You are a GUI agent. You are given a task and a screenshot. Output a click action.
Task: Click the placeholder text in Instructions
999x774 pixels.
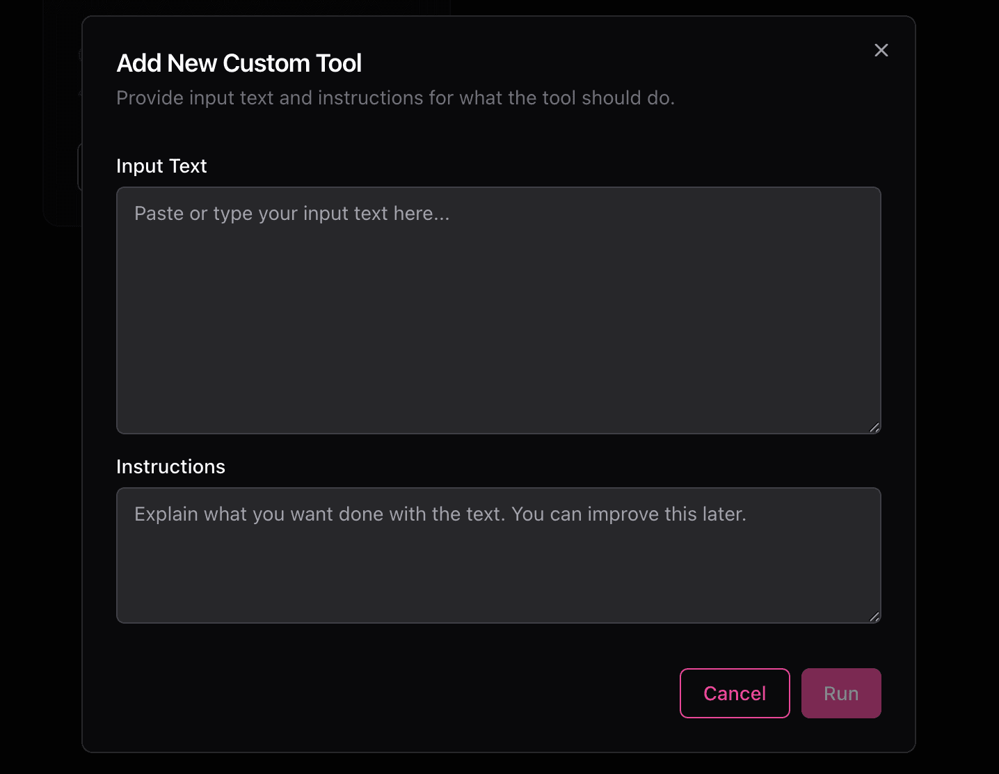(440, 514)
